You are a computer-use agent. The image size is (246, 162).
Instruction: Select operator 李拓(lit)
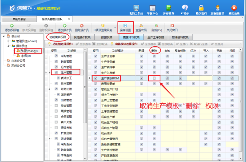click(x=26, y=56)
